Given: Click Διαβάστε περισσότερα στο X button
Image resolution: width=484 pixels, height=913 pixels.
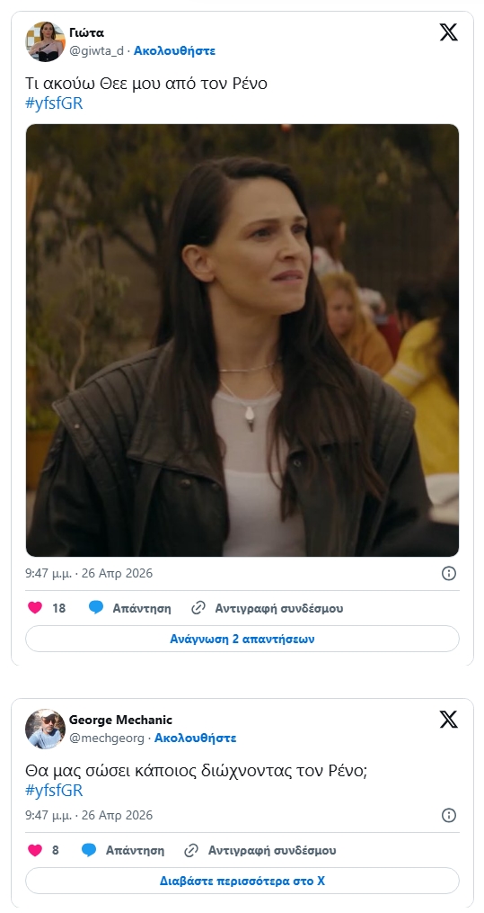Looking at the screenshot, I should (242, 881).
